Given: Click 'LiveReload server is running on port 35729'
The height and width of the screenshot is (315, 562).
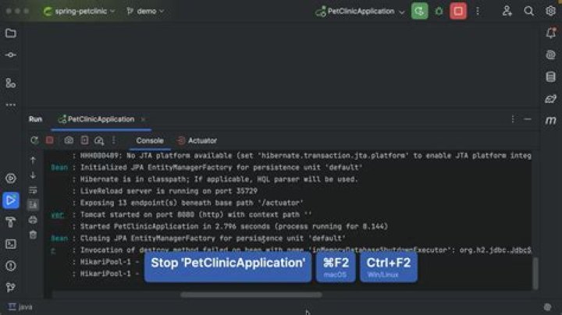Looking at the screenshot, I should coord(169,191).
